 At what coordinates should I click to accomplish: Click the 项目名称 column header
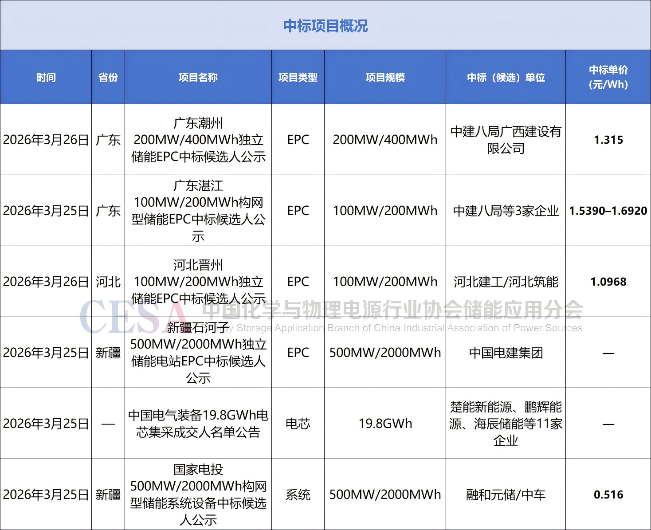point(198,77)
